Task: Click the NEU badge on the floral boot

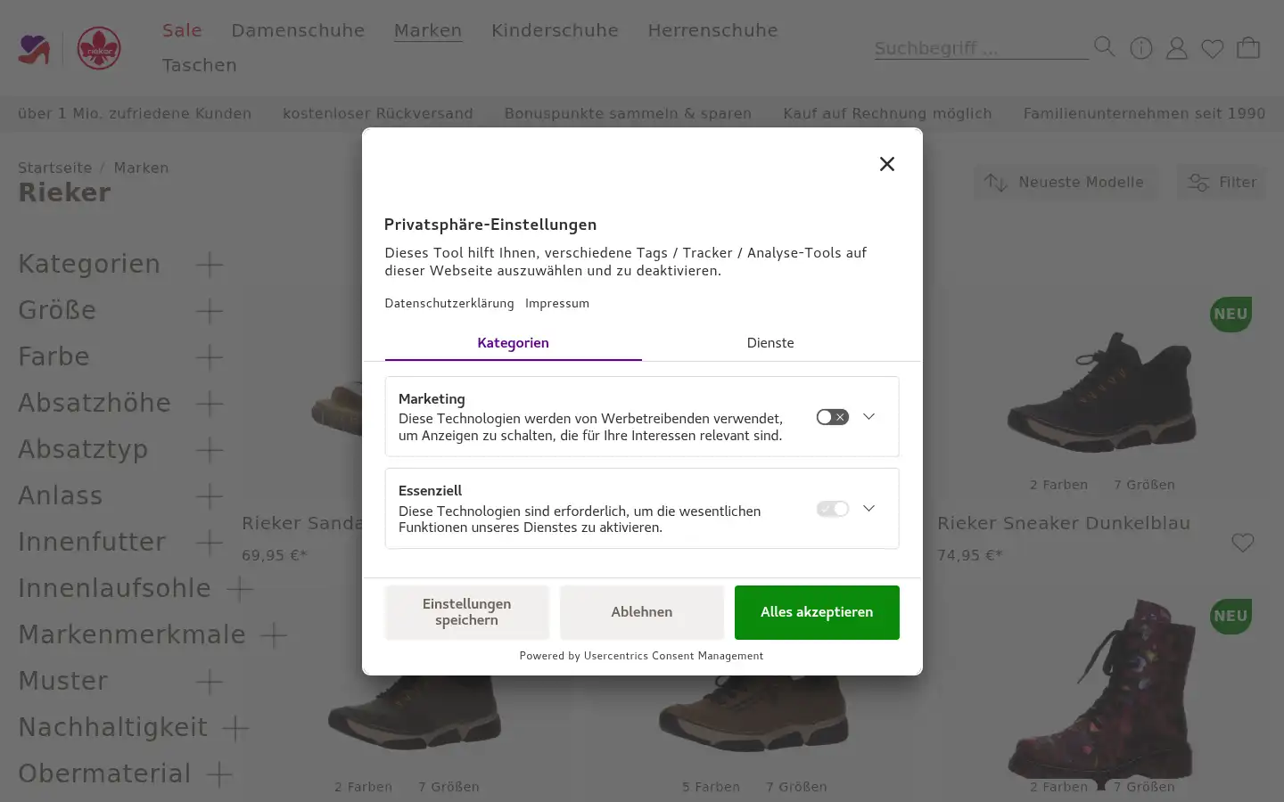Action: click(x=1231, y=617)
